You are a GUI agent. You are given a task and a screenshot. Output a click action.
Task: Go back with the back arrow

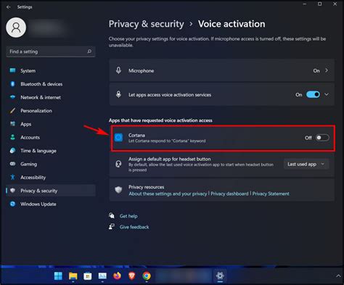point(9,7)
